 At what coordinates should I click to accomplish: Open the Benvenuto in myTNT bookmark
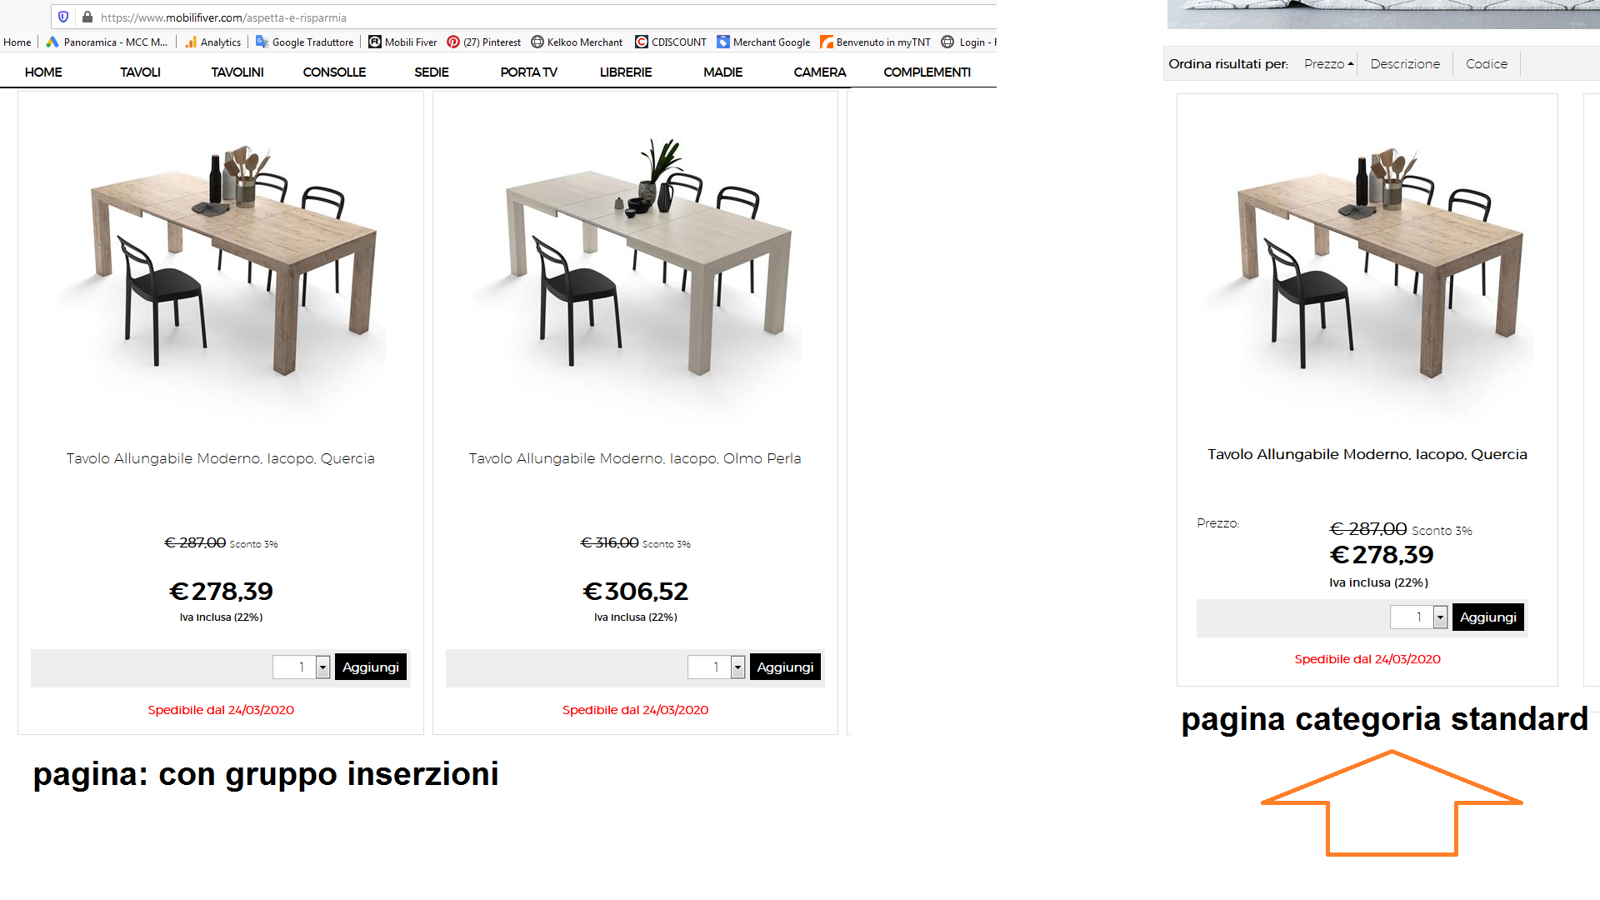(875, 42)
